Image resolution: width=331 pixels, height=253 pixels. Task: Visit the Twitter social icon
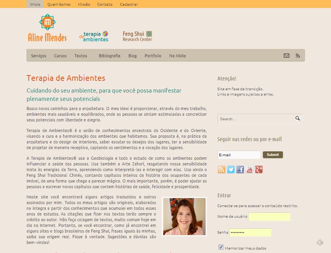(x=231, y=170)
